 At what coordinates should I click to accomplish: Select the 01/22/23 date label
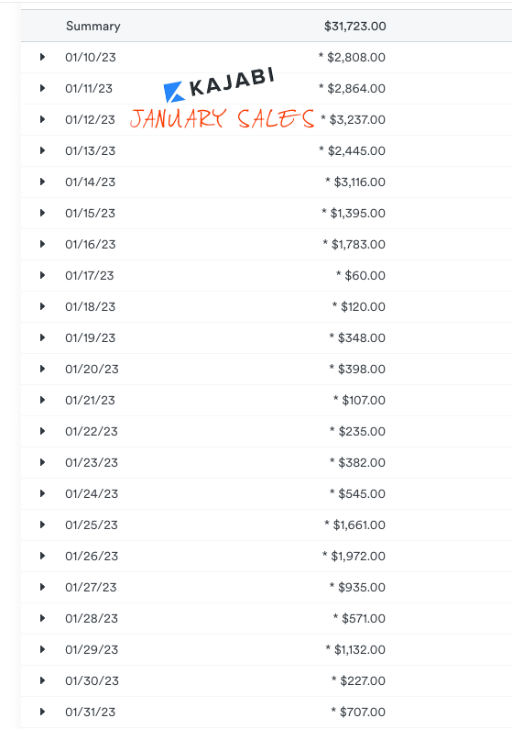92,432
